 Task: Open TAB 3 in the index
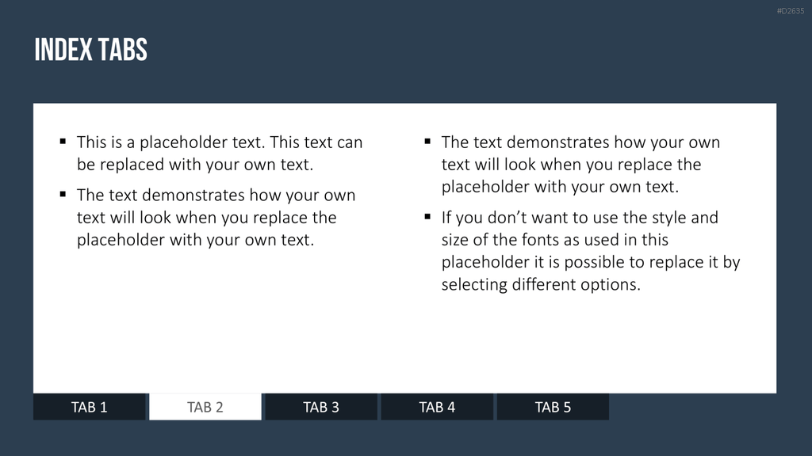tap(321, 407)
